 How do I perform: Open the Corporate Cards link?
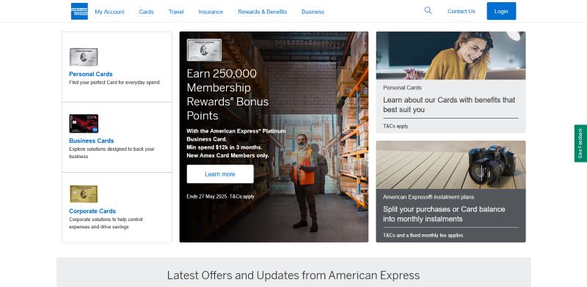pos(92,211)
